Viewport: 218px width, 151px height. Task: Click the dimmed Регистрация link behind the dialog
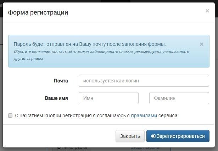click(72, 149)
